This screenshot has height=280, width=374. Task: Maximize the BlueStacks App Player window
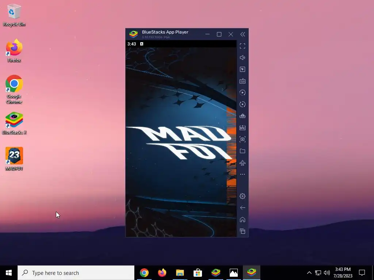pyautogui.click(x=219, y=34)
